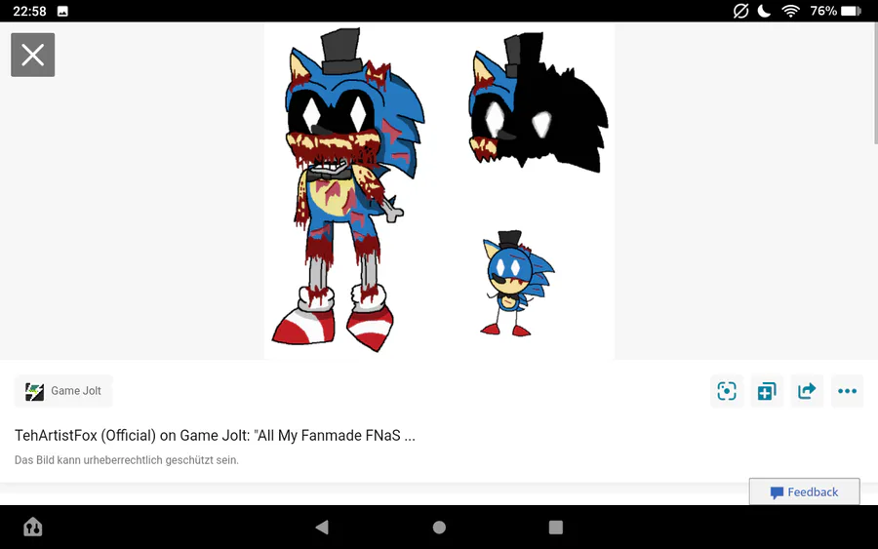Image resolution: width=878 pixels, height=549 pixels.
Task: Tap the Android recent apps square button
Action: tap(555, 528)
